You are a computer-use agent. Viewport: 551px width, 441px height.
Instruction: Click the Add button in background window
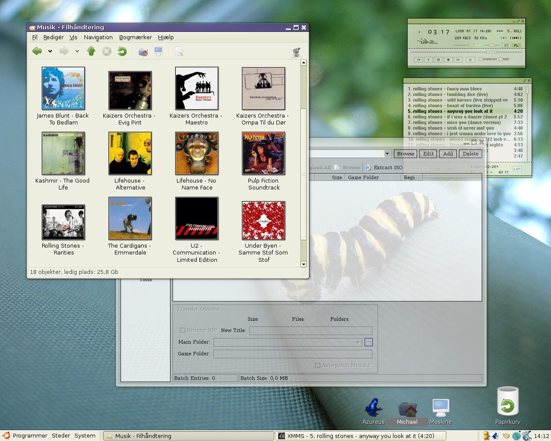[x=448, y=154]
